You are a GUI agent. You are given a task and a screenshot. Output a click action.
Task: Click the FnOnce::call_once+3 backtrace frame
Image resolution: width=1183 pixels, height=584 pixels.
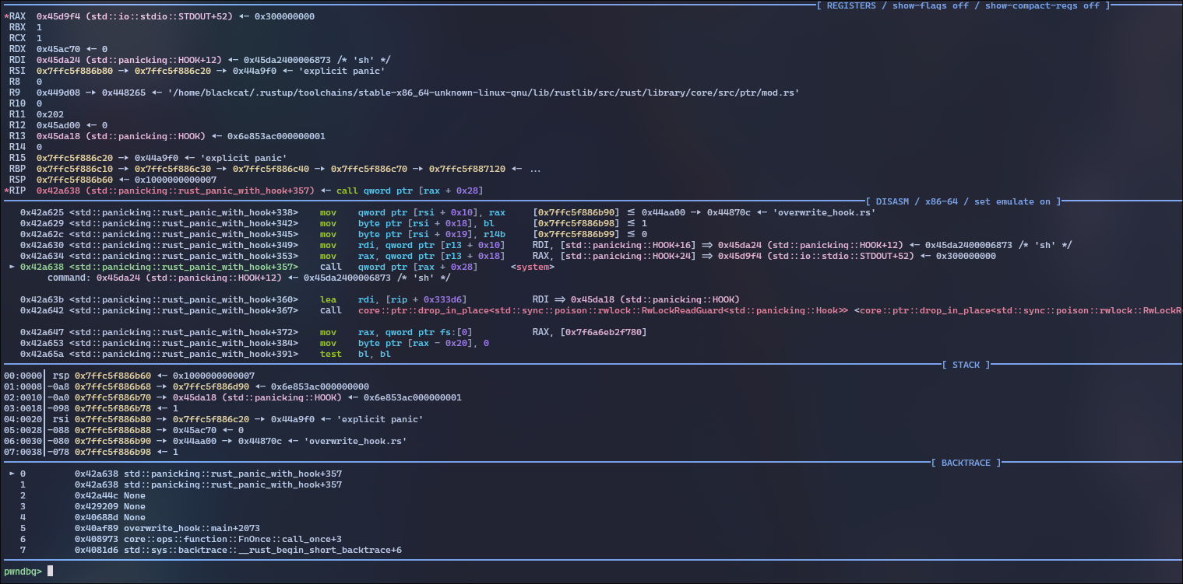207,539
